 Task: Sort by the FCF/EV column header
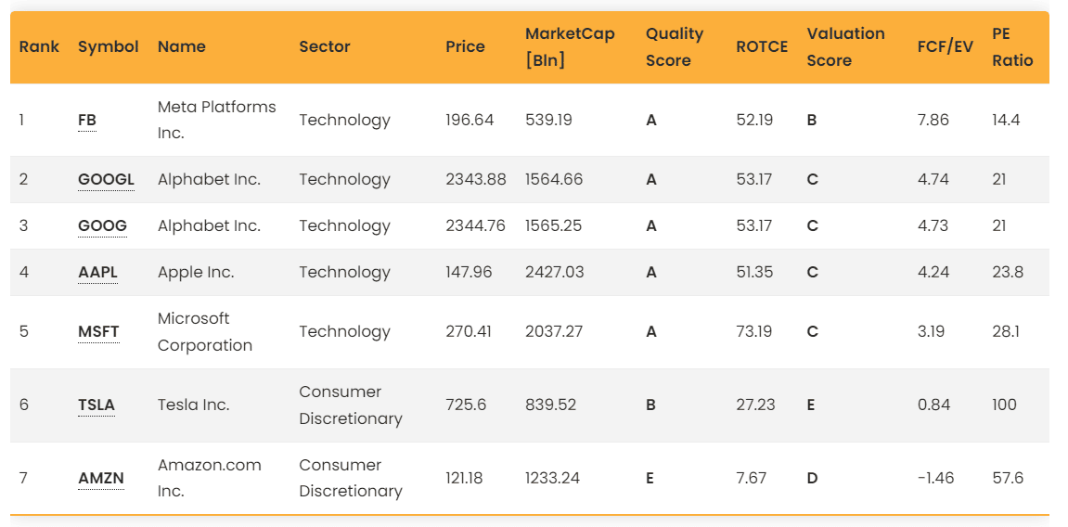pos(946,47)
